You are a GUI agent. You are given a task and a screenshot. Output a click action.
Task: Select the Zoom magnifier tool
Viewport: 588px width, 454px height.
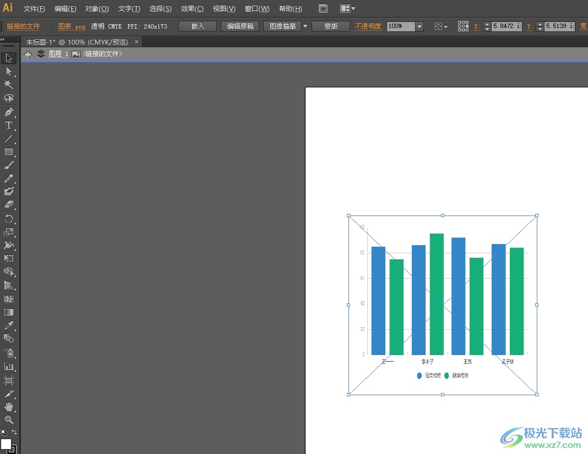pos(9,420)
